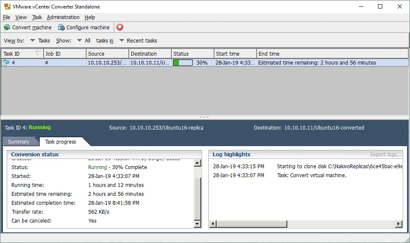Screen dimensions: 410x243
Task: Click the Configure machine toolbar icon
Action: 61,27
